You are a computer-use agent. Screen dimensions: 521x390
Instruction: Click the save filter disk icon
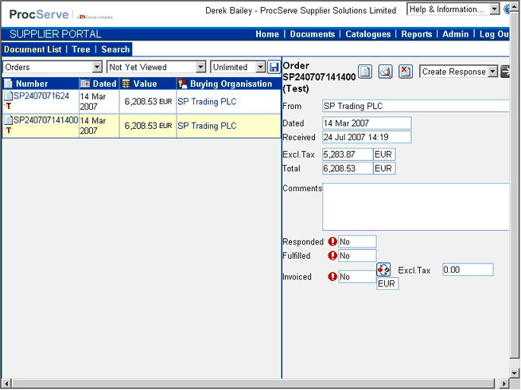click(x=274, y=68)
